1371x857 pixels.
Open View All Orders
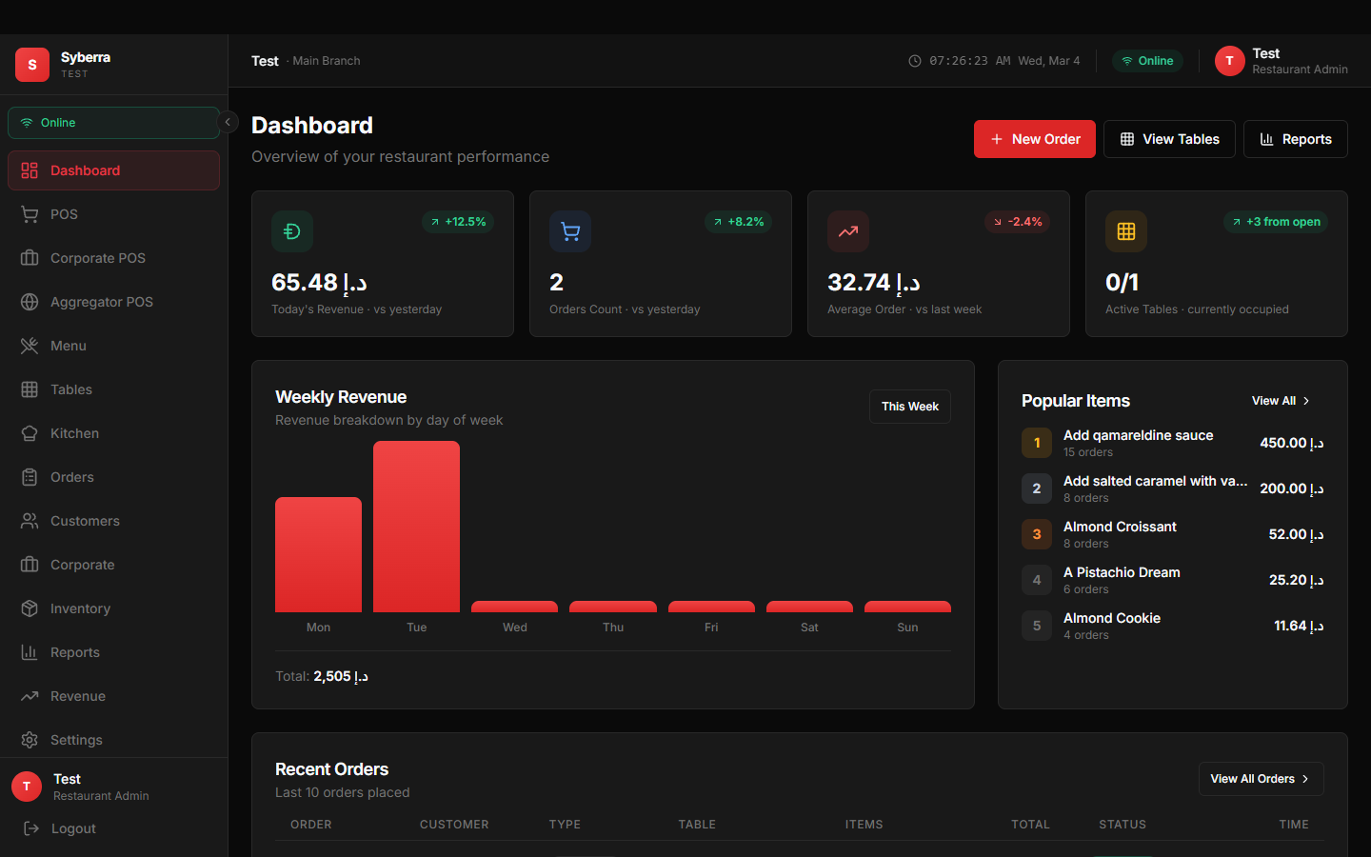pyautogui.click(x=1261, y=779)
